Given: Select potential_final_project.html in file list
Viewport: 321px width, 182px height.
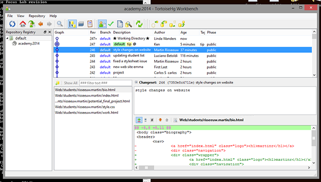Looking at the screenshot, I should (x=93, y=101).
